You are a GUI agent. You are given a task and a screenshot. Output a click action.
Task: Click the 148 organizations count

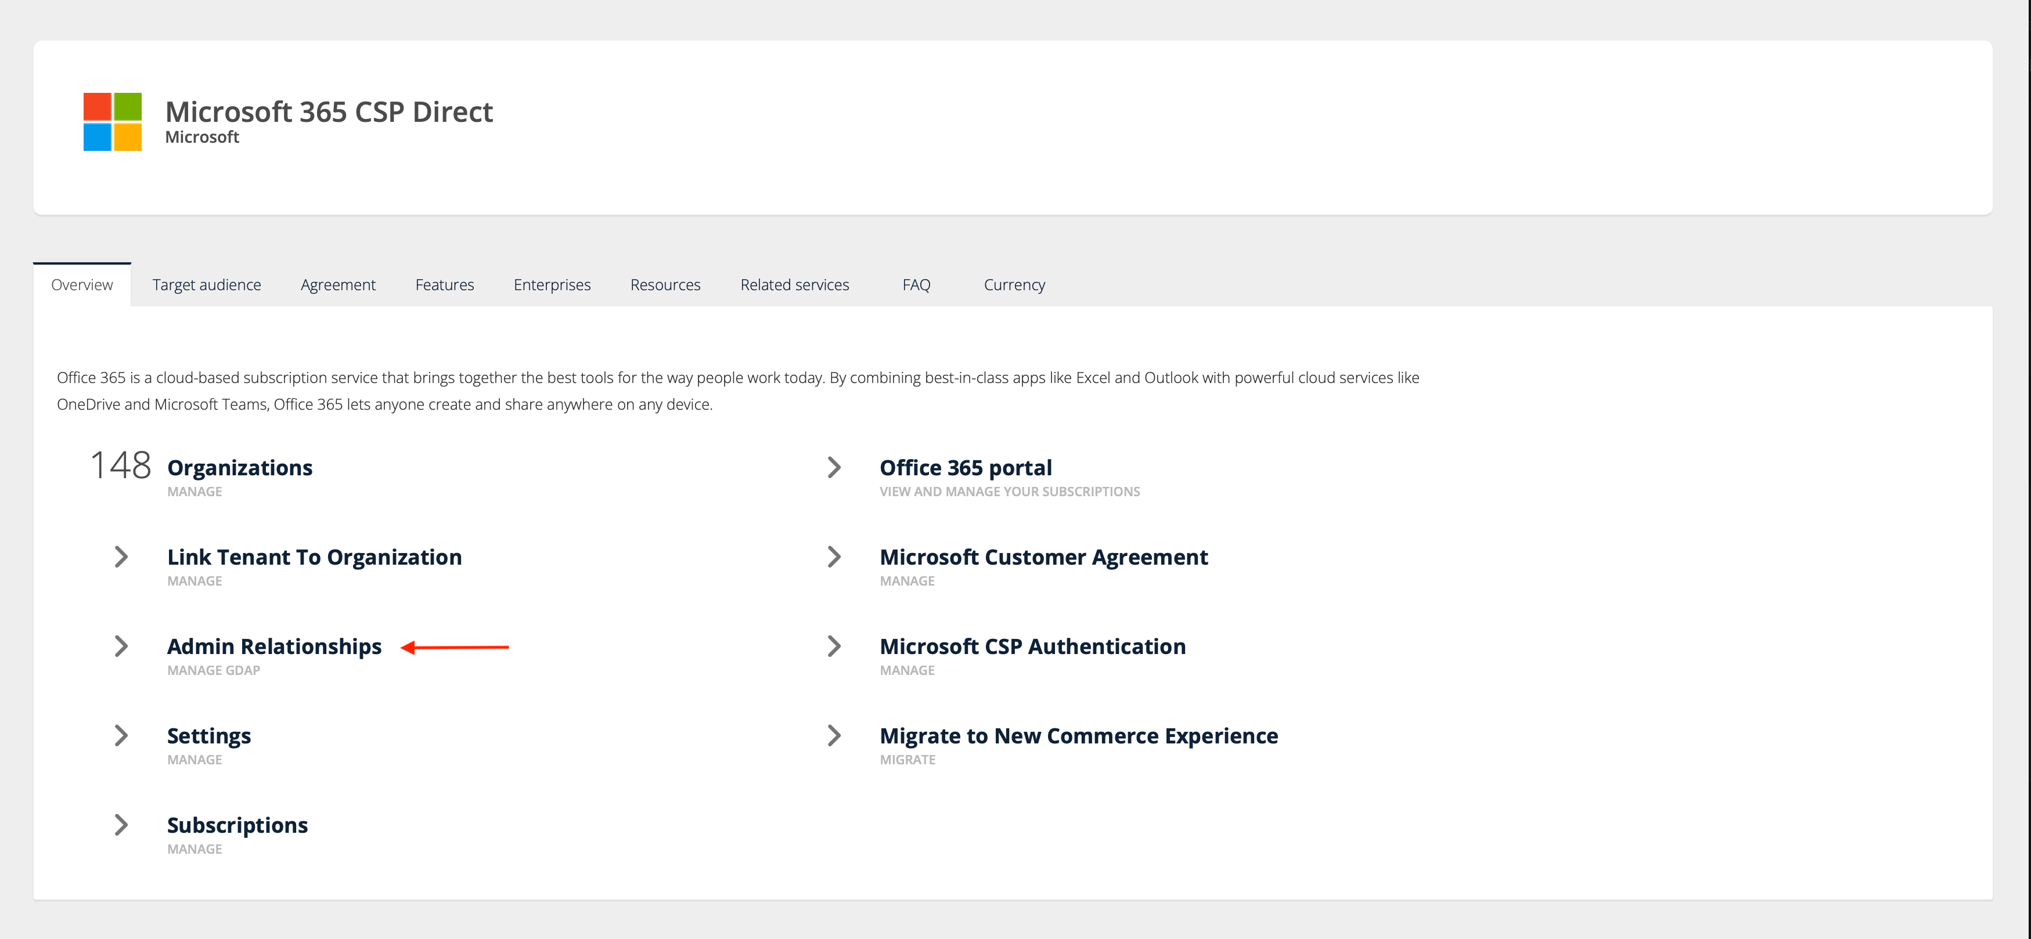[x=120, y=465]
